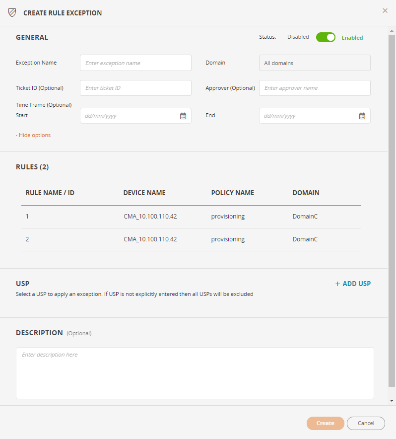Click the Start date text field
This screenshot has height=439, width=396.
pos(129,116)
